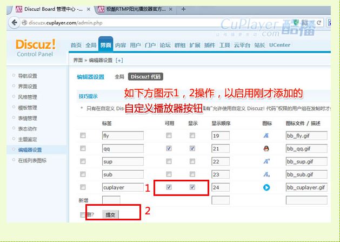This screenshot has width=340, height=242.
Task: Open the 首页 top menu
Action: click(x=76, y=45)
